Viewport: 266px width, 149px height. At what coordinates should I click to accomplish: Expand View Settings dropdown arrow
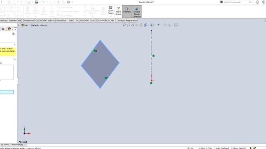click(x=179, y=25)
